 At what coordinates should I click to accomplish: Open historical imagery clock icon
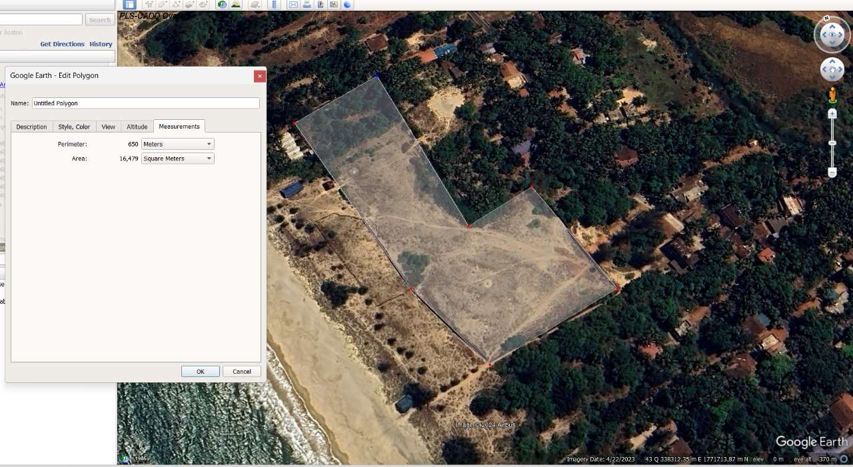(222, 4)
